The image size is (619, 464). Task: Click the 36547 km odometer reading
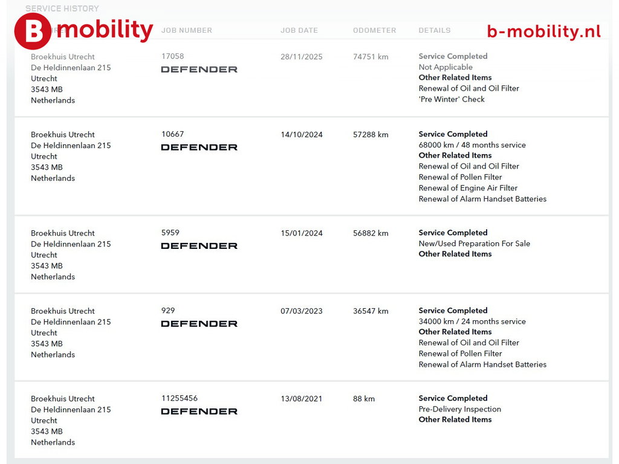pos(371,311)
